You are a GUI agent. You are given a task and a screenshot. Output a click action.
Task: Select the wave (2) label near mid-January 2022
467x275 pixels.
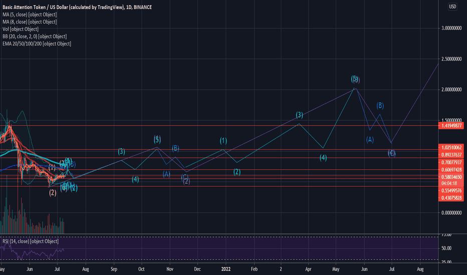tap(237, 172)
